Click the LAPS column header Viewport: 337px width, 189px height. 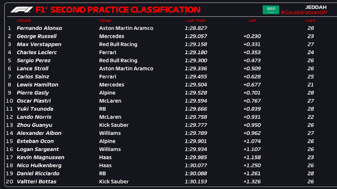point(311,21)
